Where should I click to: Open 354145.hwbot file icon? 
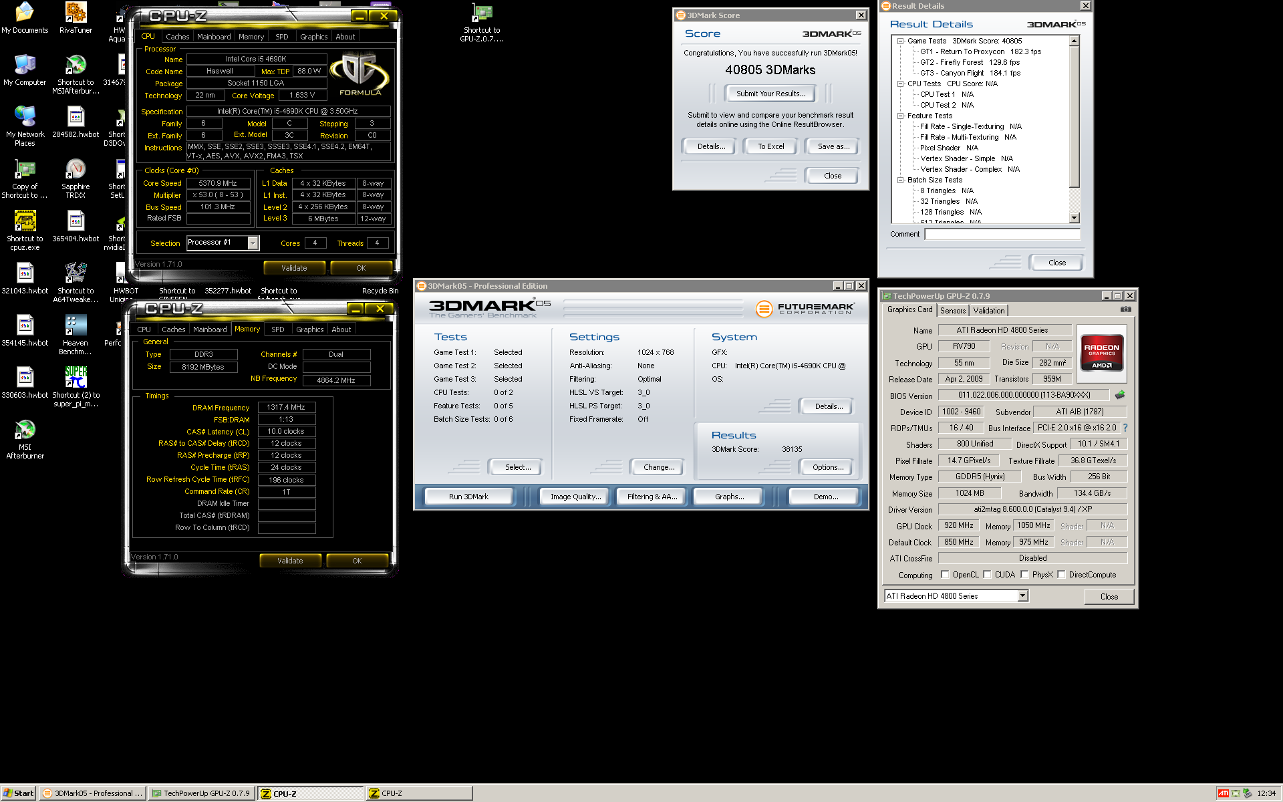pyautogui.click(x=25, y=331)
